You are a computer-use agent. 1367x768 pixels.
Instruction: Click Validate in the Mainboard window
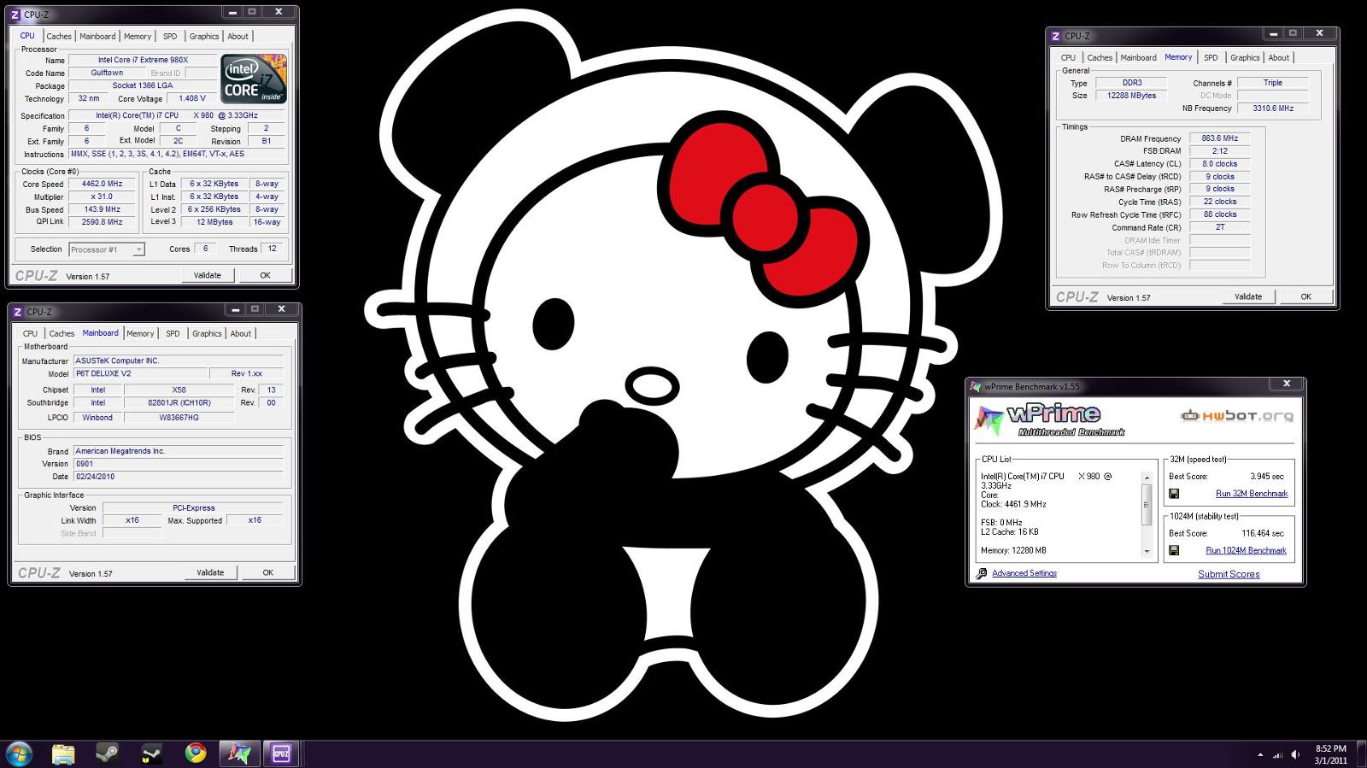pos(210,572)
